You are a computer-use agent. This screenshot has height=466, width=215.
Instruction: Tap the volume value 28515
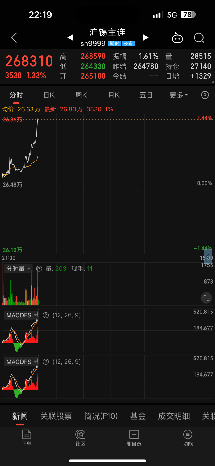[x=201, y=56]
